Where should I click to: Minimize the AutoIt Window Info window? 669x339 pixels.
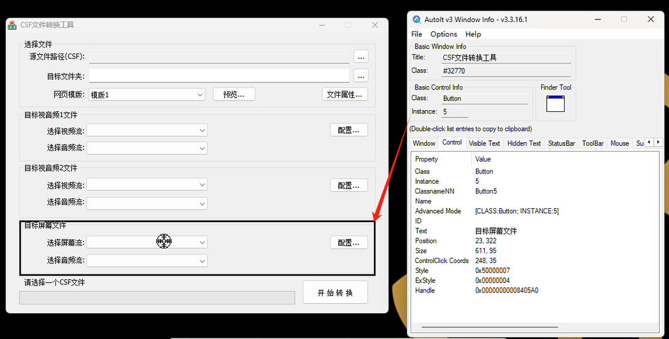(x=597, y=19)
